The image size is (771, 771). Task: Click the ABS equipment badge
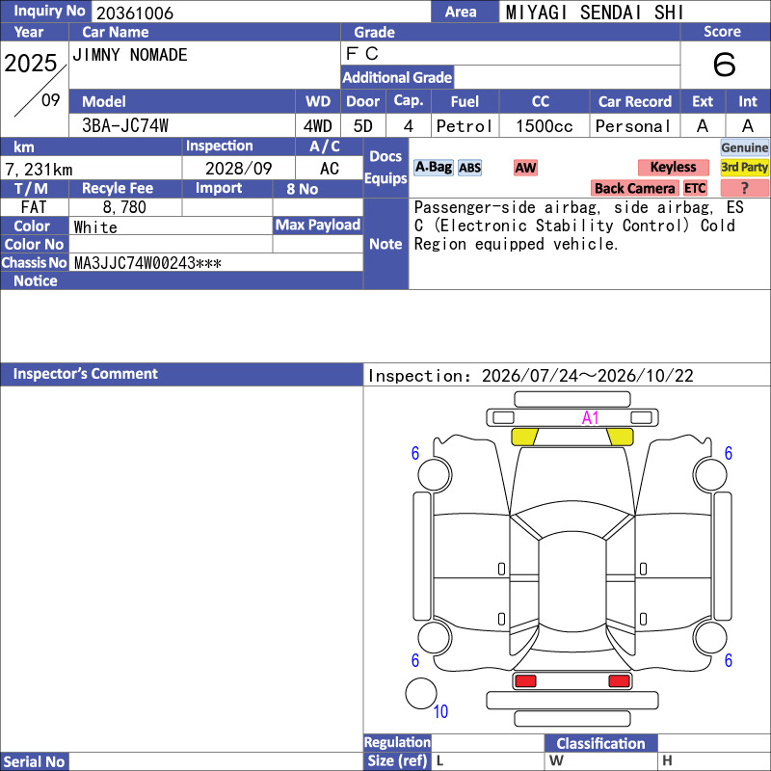469,168
